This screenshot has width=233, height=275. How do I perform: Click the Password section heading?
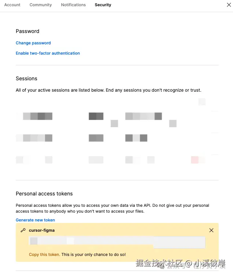[27, 31]
